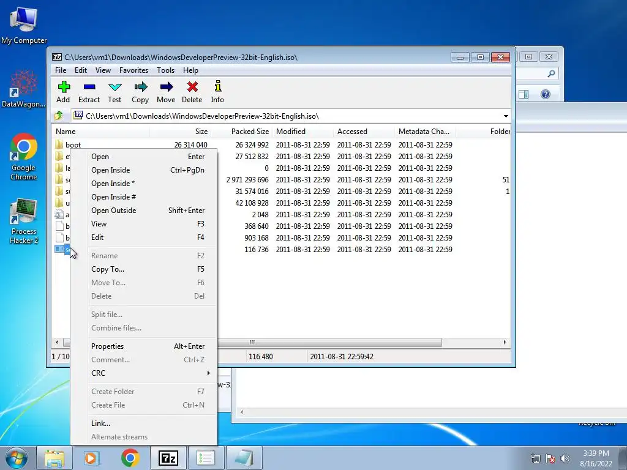This screenshot has width=627, height=470.
Task: Click help icon in background window
Action: 546,94
